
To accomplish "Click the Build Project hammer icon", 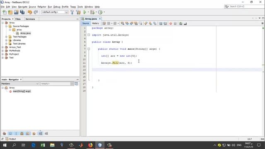I will (x=72, y=12).
